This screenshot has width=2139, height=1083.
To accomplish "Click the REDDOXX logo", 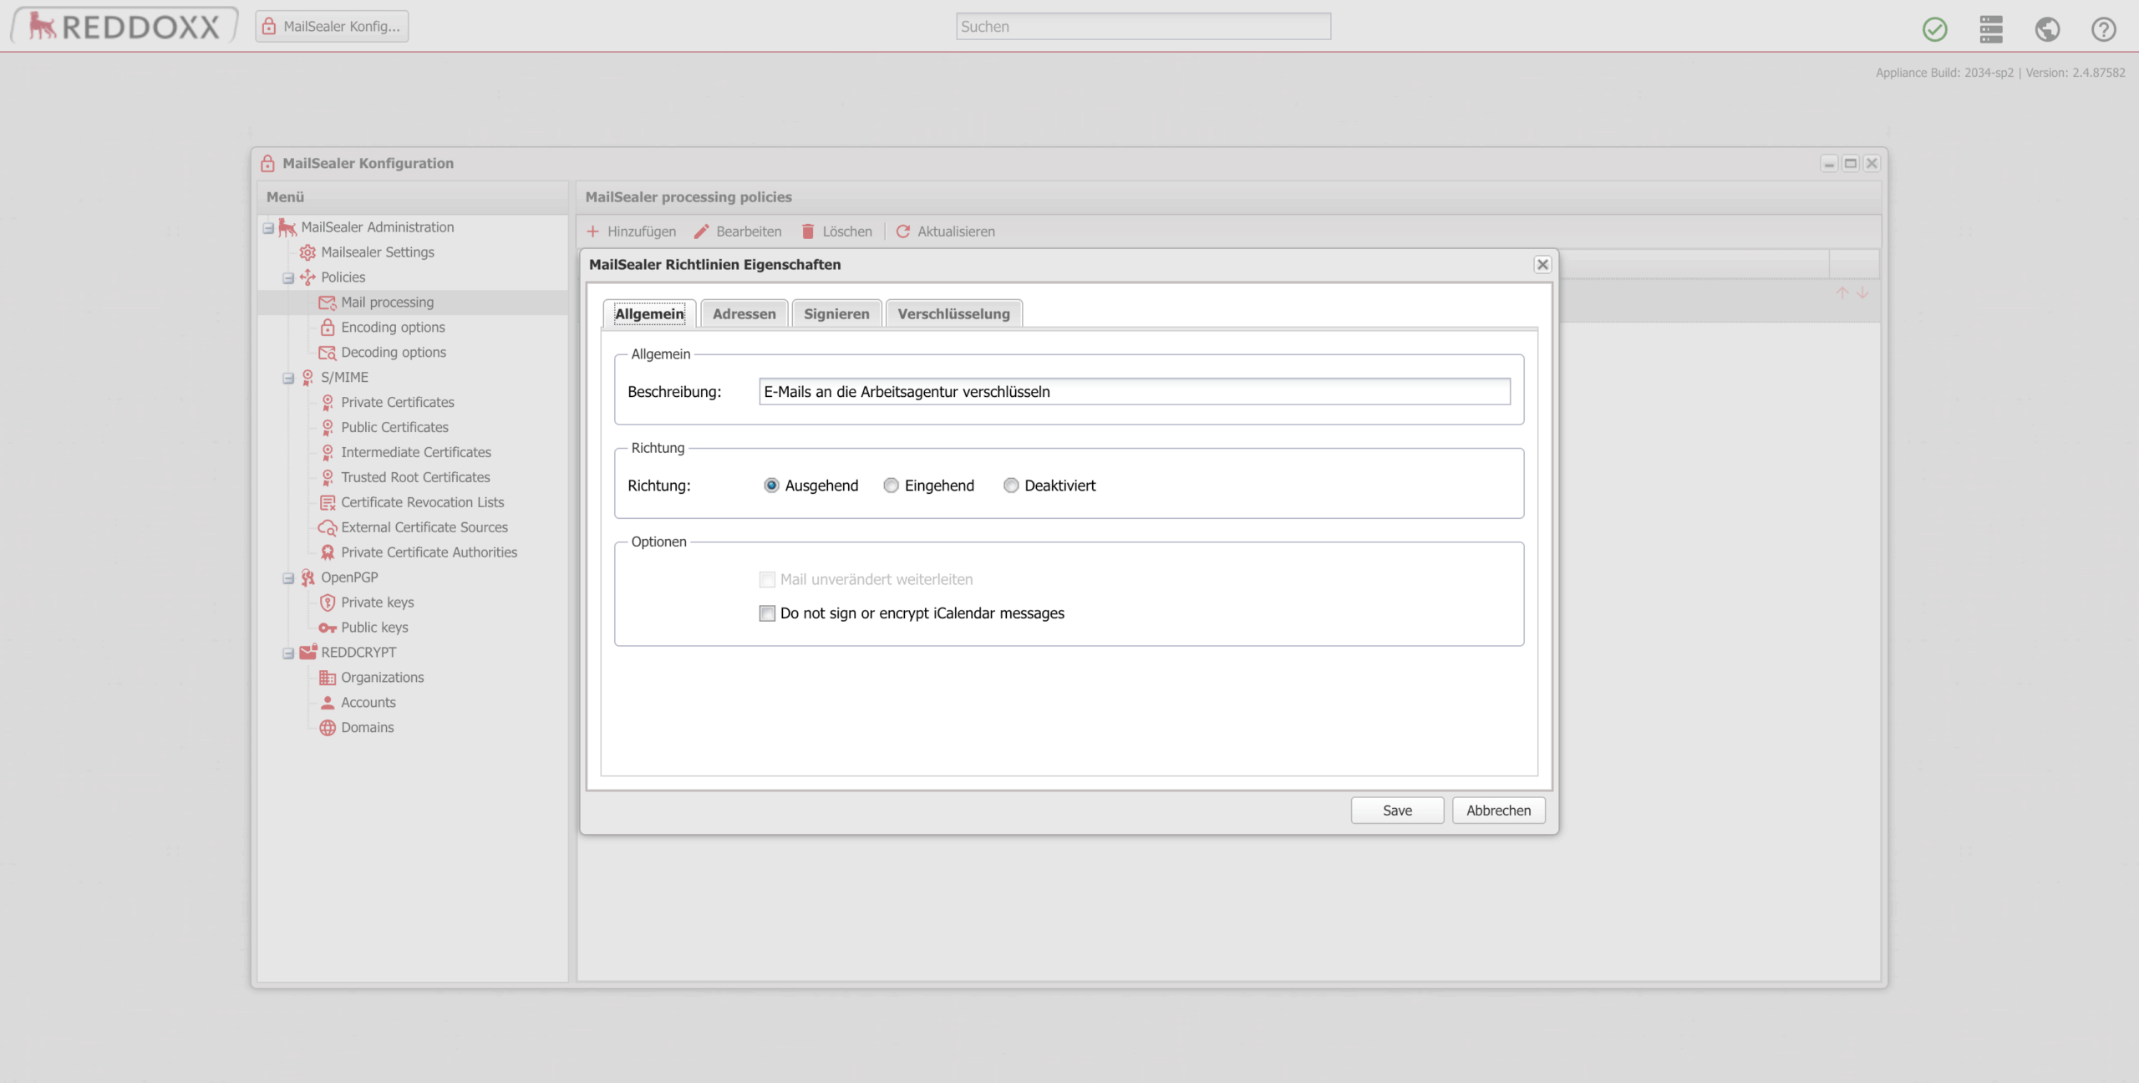I will 124,26.
